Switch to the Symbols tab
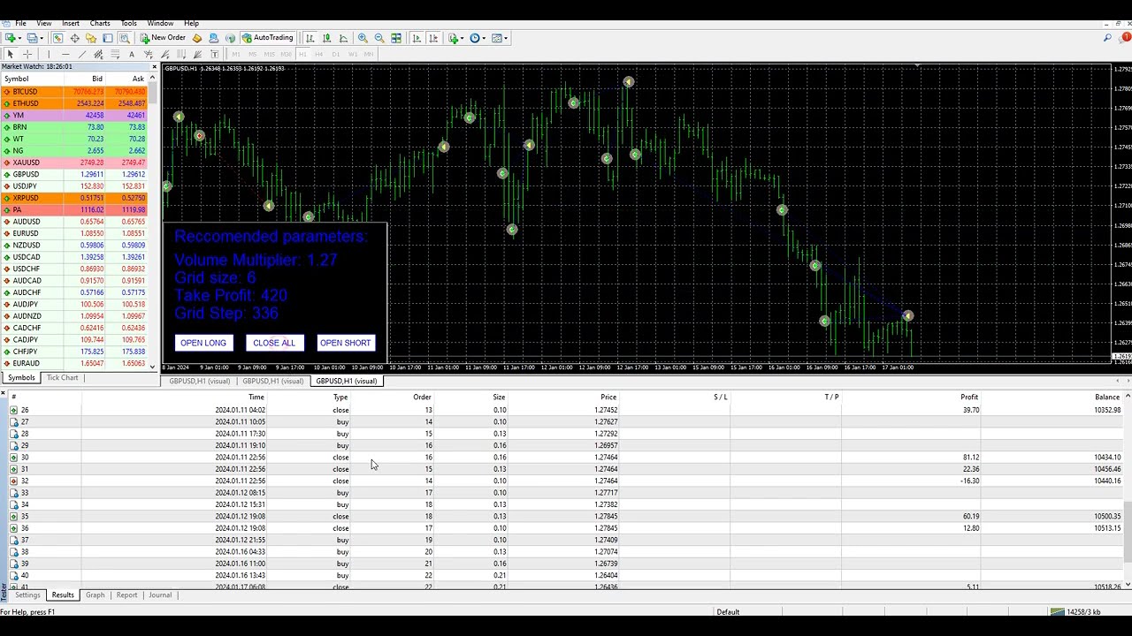The width and height of the screenshot is (1132, 636). click(21, 378)
